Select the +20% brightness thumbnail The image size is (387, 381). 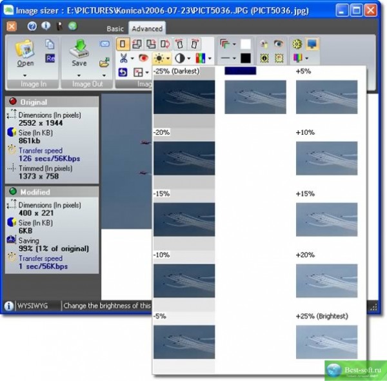point(326,281)
